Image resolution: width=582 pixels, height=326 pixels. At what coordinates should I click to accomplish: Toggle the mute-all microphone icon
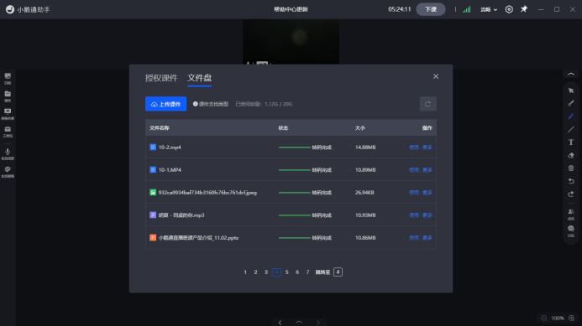8,153
